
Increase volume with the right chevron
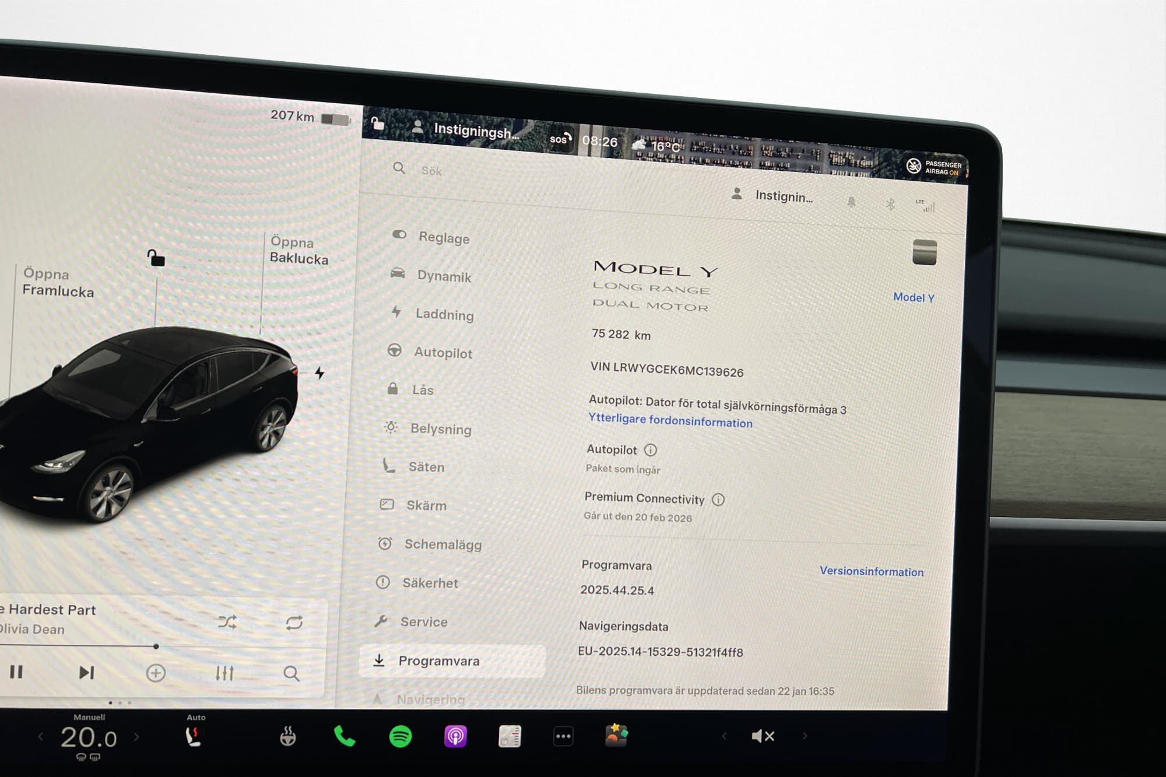[805, 736]
